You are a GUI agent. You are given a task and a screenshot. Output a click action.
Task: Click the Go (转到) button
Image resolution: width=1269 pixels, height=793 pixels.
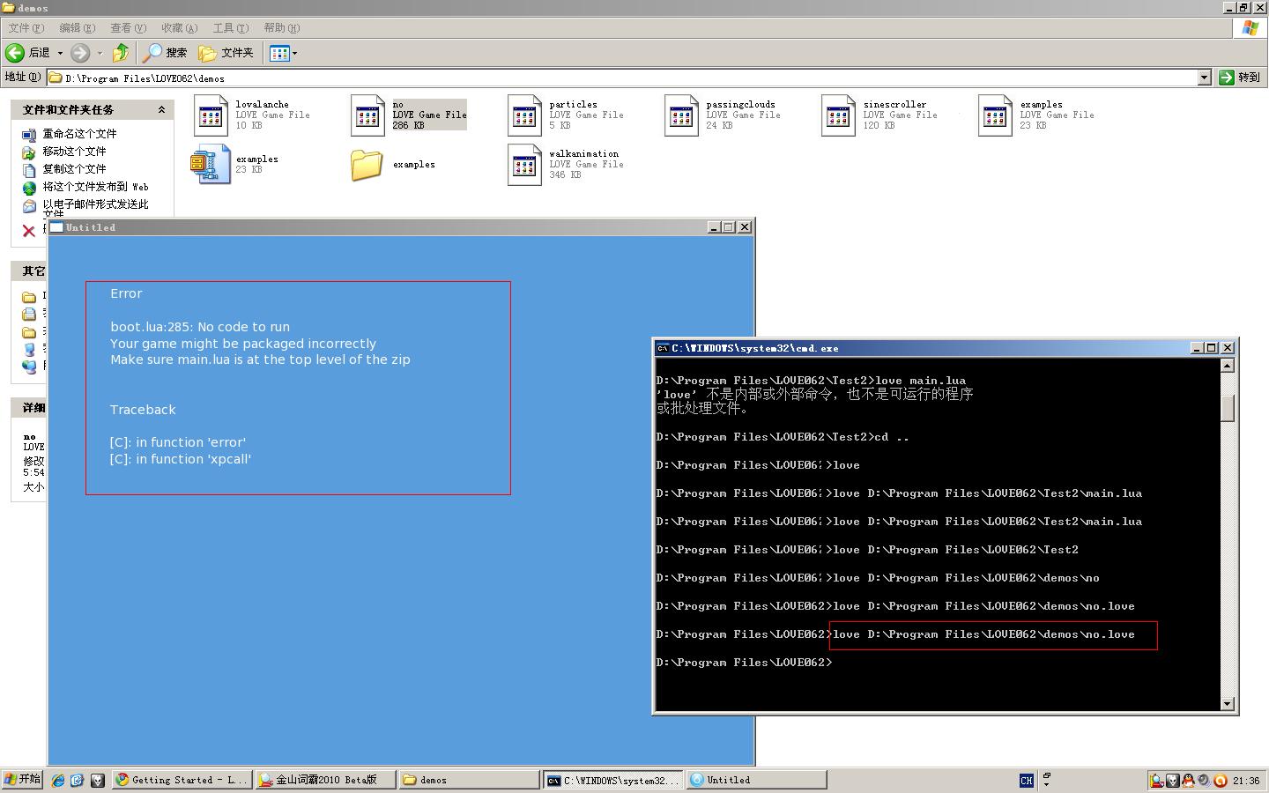pyautogui.click(x=1240, y=78)
